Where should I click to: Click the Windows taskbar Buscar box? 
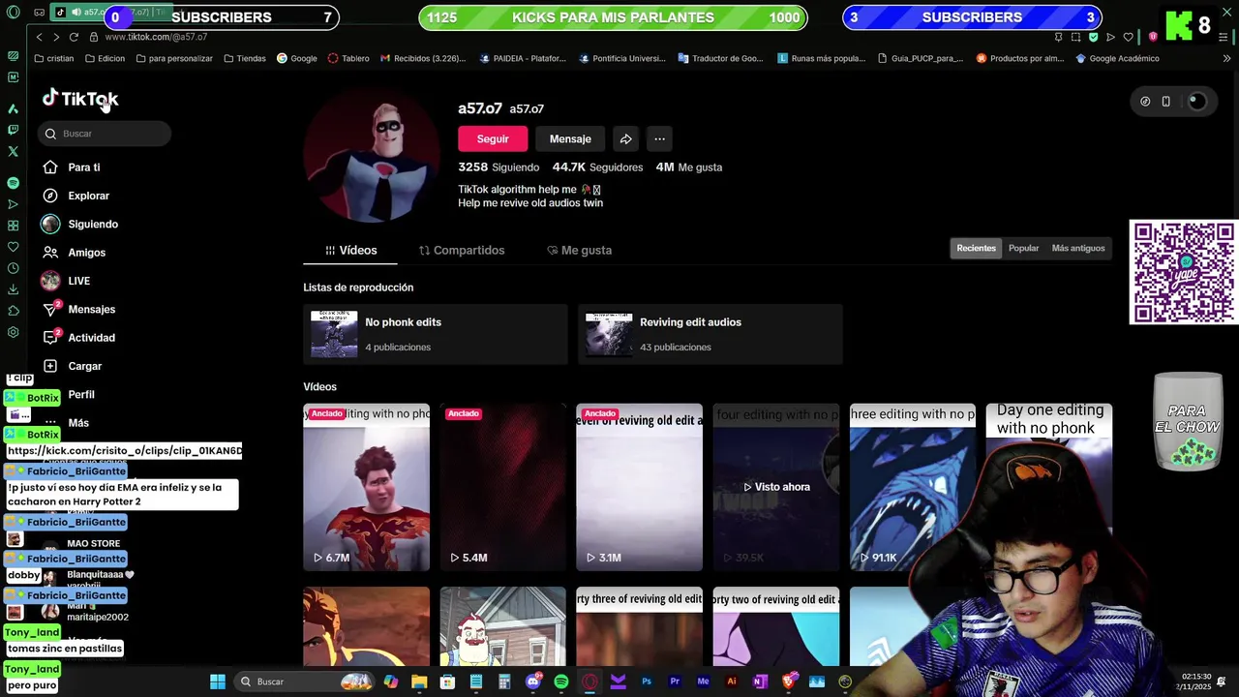(305, 682)
